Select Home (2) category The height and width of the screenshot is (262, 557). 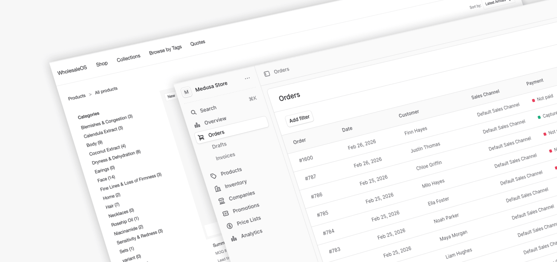click(111, 196)
